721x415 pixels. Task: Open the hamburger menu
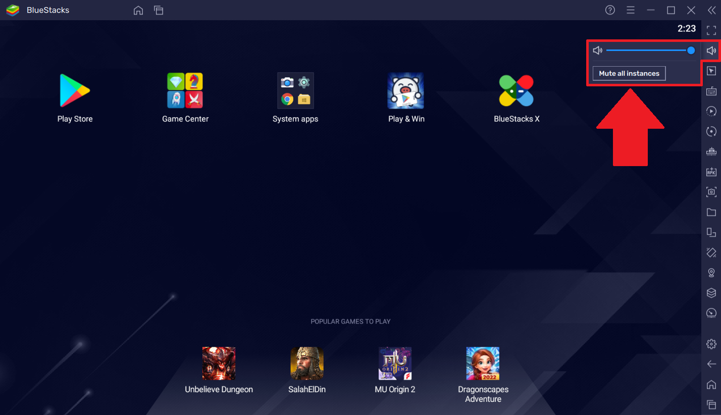[631, 10]
